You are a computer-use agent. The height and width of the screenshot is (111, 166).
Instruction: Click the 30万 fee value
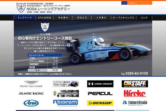pyautogui.click(x=55, y=58)
